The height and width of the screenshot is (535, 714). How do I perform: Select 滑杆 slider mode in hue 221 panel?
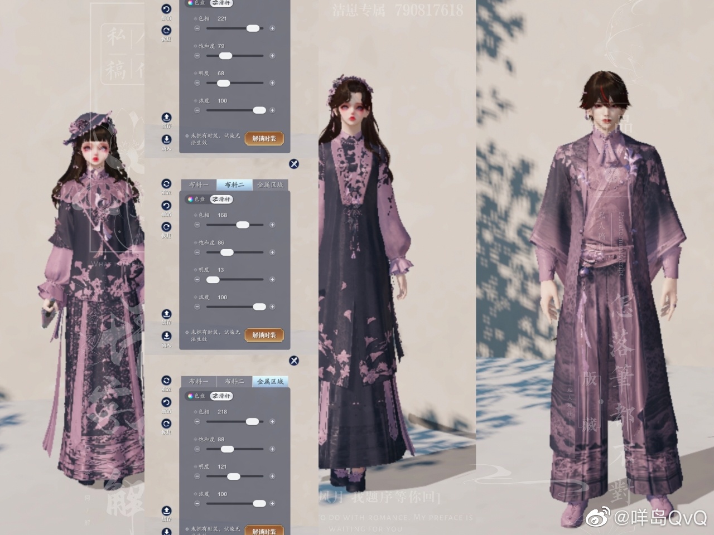tap(221, 3)
